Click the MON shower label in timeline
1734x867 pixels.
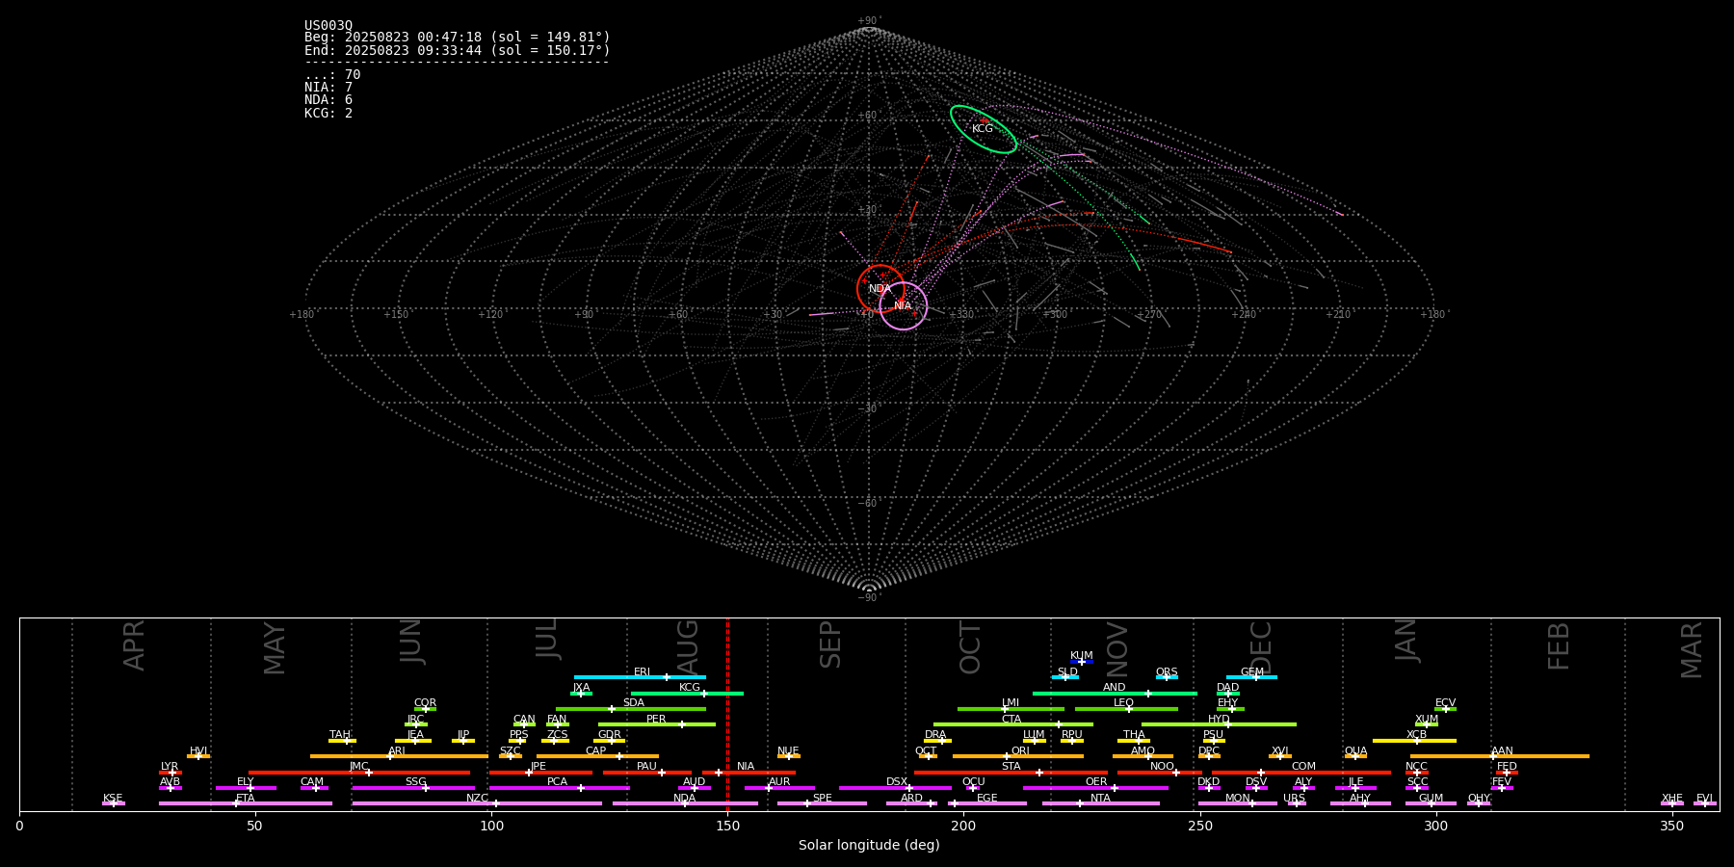pos(1237,799)
